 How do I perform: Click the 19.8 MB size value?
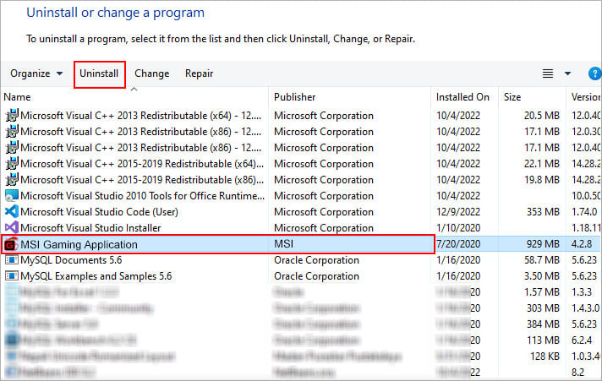pyautogui.click(x=542, y=180)
